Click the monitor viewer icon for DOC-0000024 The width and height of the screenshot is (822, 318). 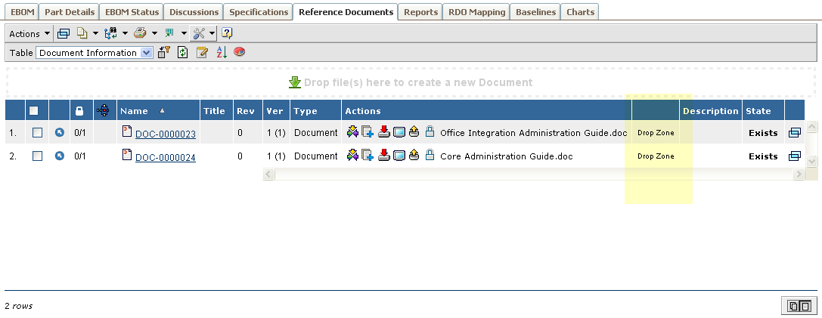399,156
